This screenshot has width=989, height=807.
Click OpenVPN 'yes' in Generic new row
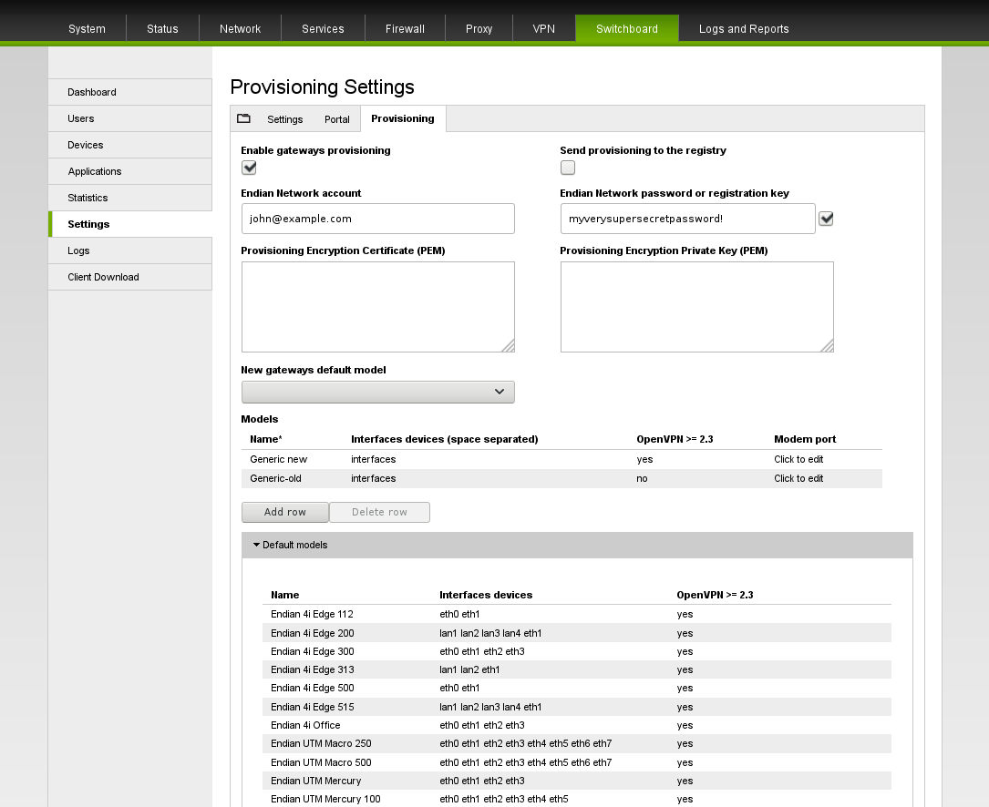tap(644, 460)
